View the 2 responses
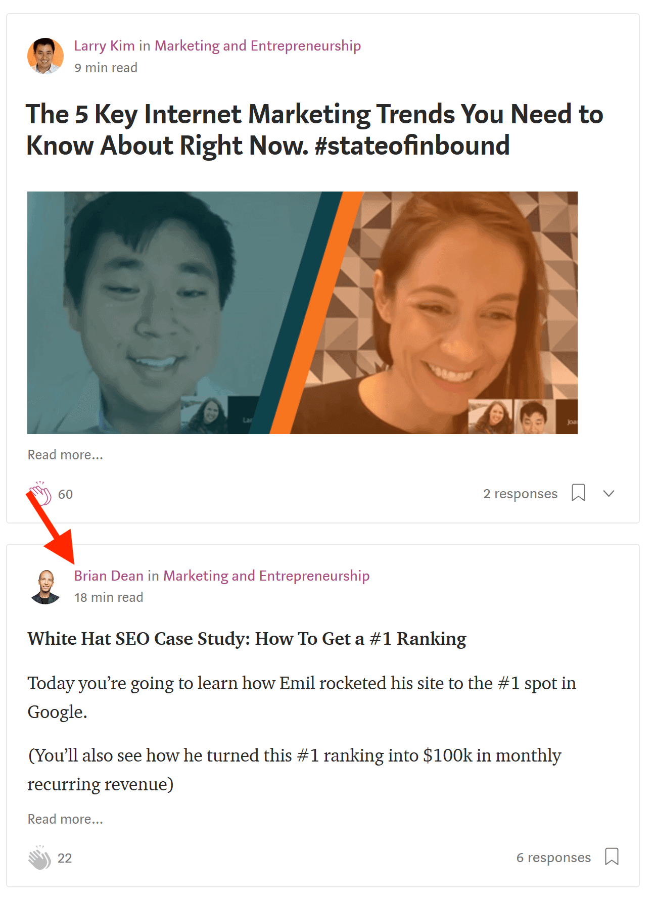 coord(520,494)
